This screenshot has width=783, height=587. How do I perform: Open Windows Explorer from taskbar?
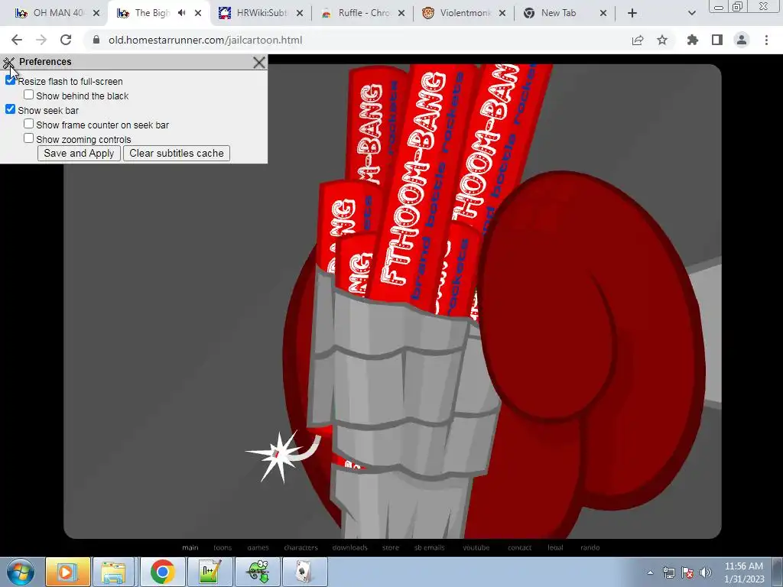point(114,572)
